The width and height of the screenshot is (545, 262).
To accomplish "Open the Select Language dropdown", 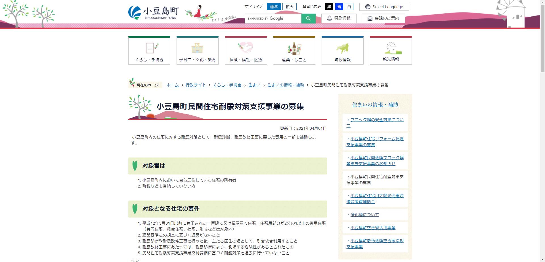I will pos(384,7).
